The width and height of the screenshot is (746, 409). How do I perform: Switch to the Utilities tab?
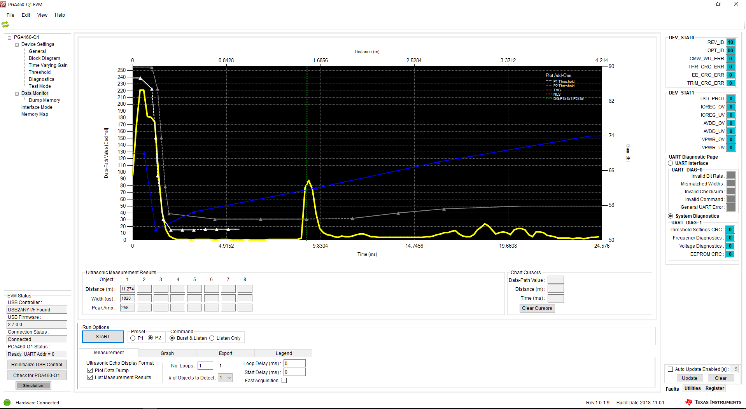click(x=692, y=388)
